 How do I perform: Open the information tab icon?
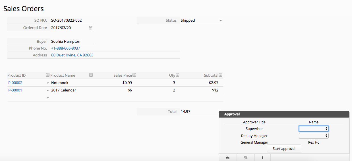[x=262, y=158]
